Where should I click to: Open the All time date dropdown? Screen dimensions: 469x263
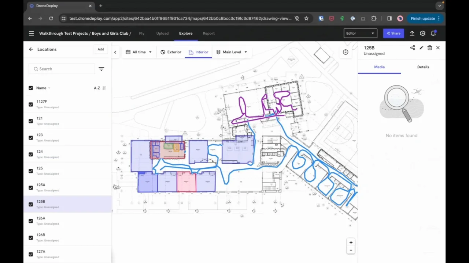(x=139, y=52)
